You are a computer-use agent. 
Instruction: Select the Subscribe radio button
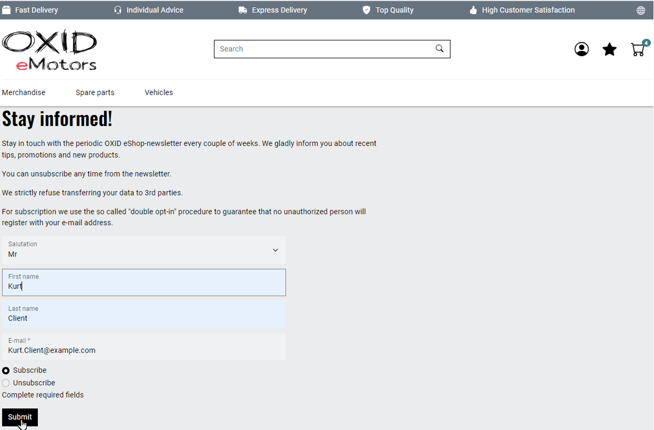(x=6, y=371)
